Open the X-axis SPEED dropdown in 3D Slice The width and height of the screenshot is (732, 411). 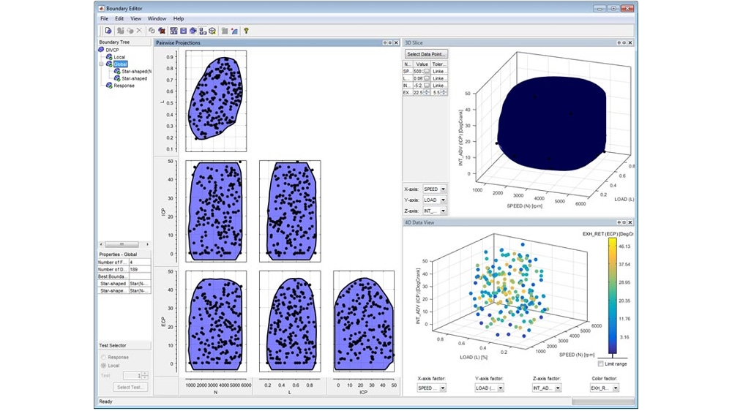443,189
